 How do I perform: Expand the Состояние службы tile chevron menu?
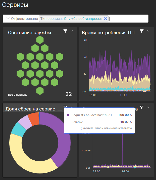[x=72, y=31]
